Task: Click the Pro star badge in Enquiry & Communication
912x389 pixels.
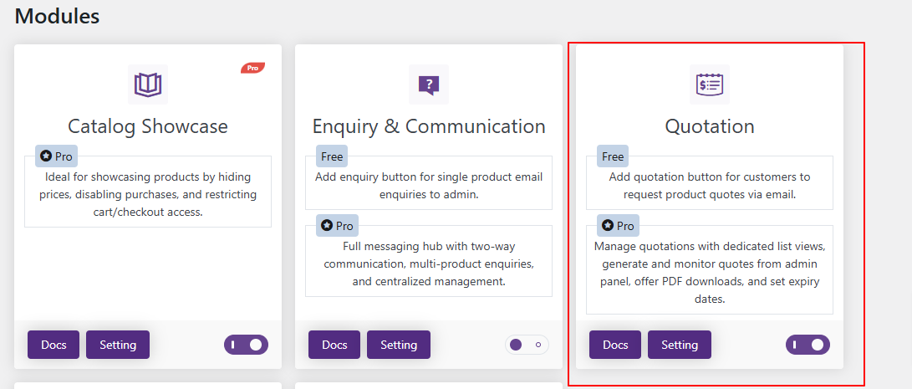Action: point(337,226)
